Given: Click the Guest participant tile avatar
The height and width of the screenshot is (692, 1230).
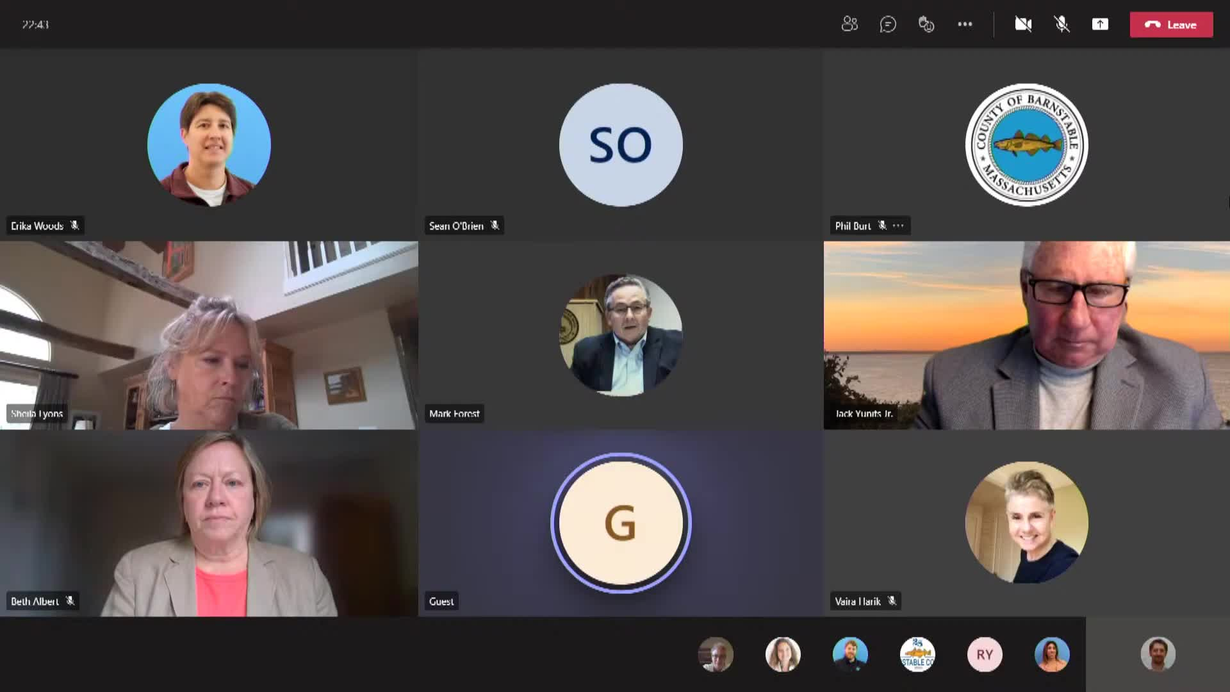Looking at the screenshot, I should tap(620, 523).
